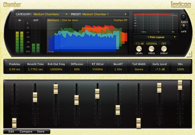Click the Early Level fader handle
Viewport: 195px width, 135px height.
click(x=159, y=88)
